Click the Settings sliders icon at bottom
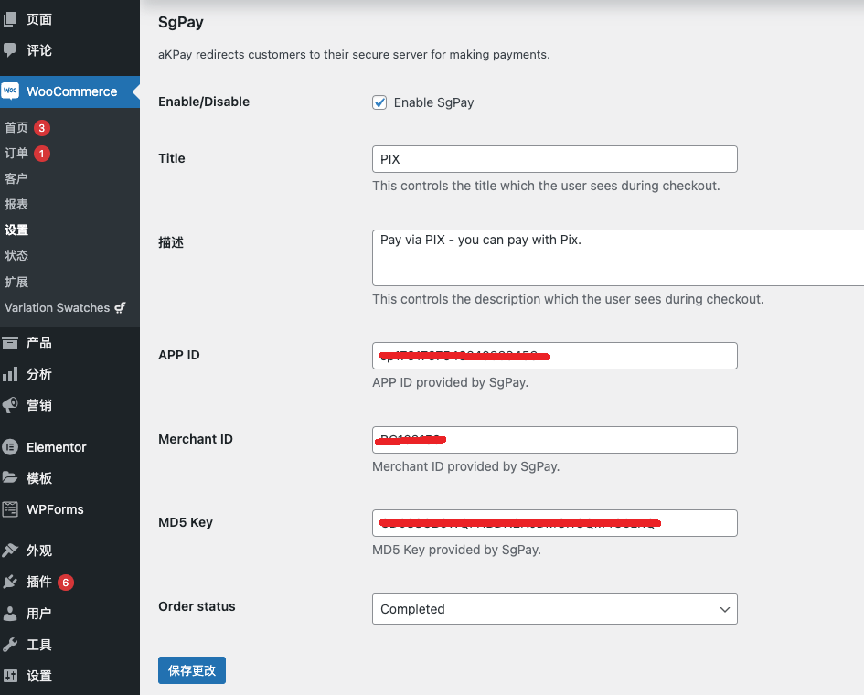The width and height of the screenshot is (864, 695). pyautogui.click(x=10, y=676)
